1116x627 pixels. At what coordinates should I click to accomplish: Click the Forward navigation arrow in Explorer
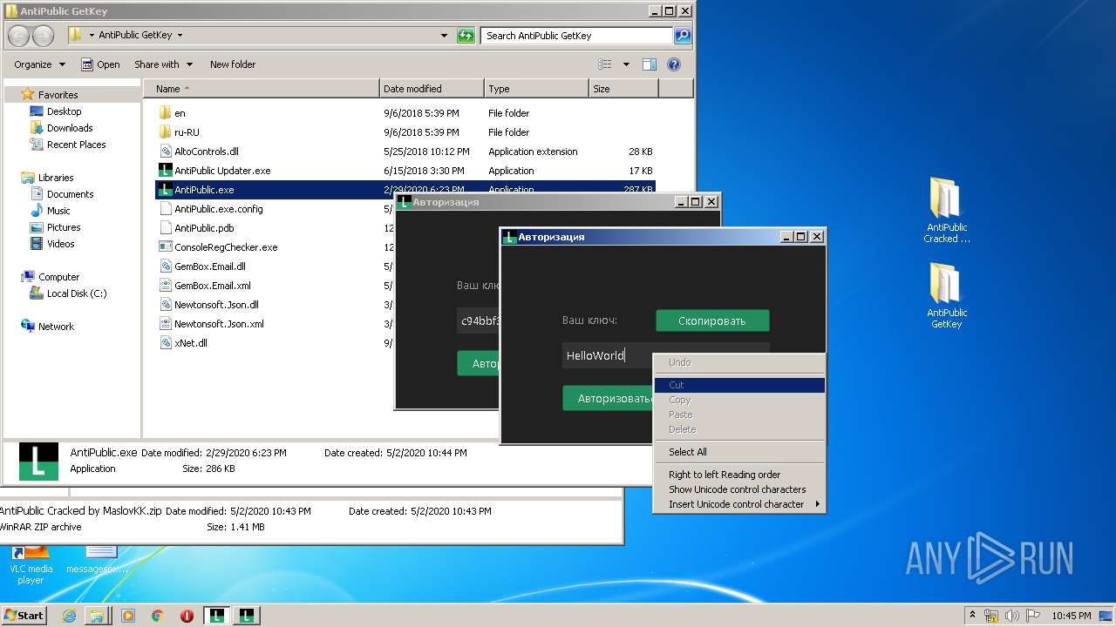[x=43, y=36]
